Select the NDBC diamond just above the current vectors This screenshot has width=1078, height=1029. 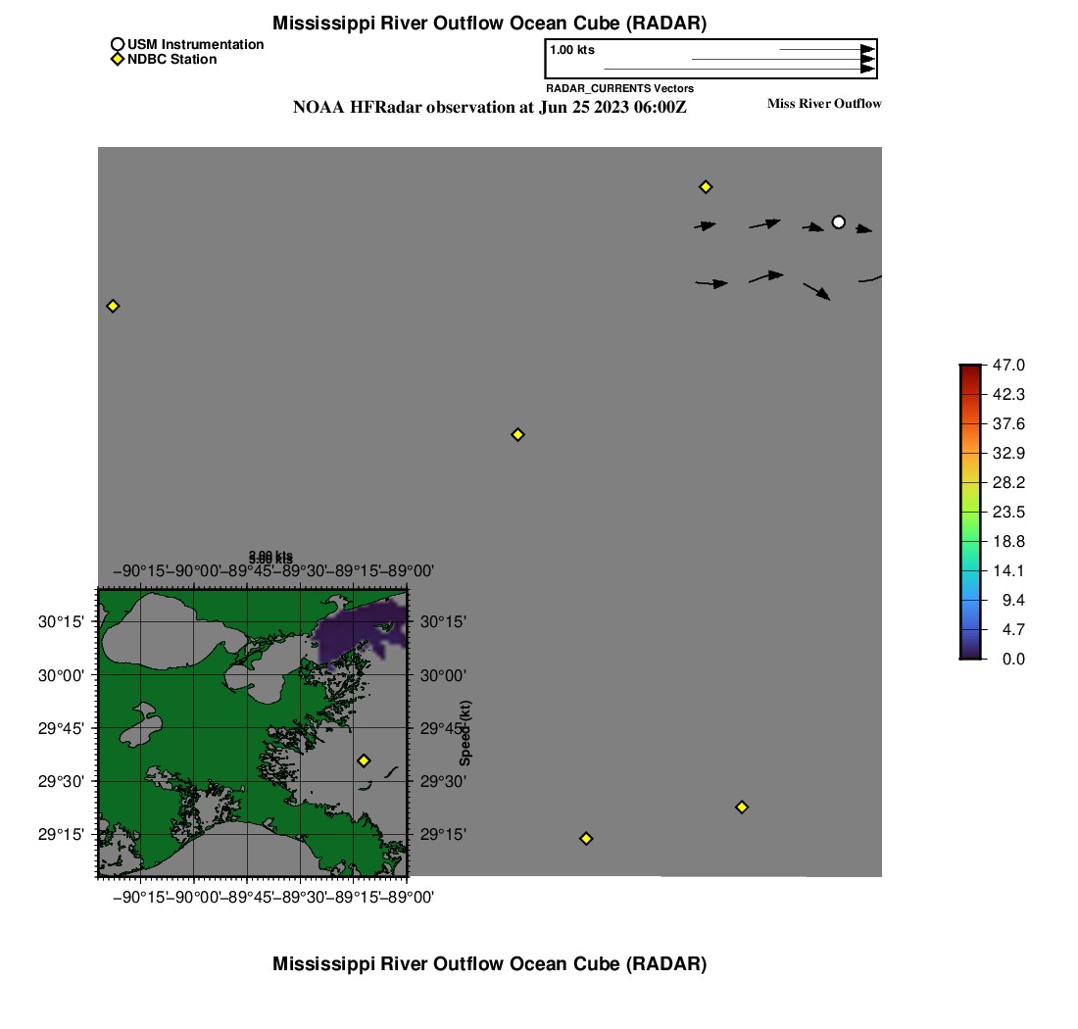click(x=706, y=187)
